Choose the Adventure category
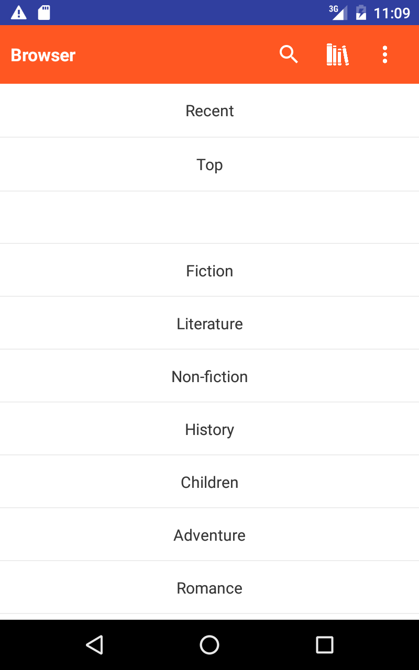This screenshot has width=419, height=670. 210,535
